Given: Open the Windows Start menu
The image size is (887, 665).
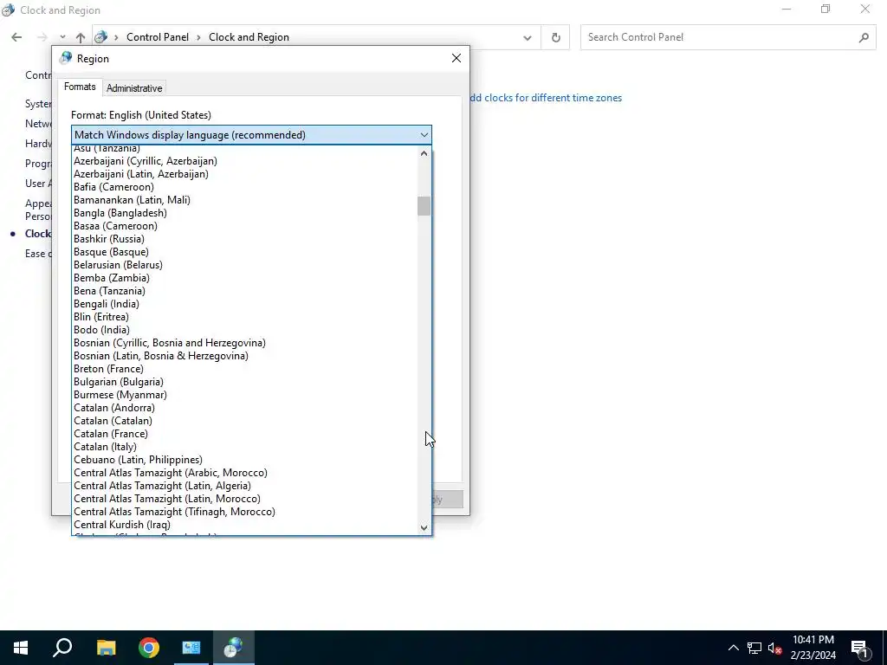Looking at the screenshot, I should pyautogui.click(x=21, y=648).
